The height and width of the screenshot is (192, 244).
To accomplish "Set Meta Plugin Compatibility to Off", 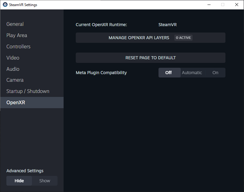I will 169,73.
